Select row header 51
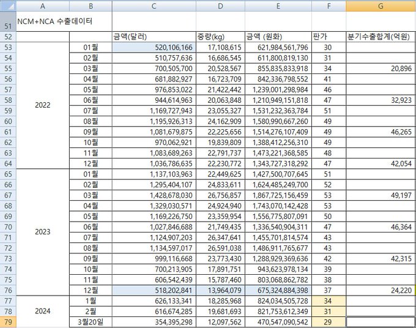The image size is (416, 328). coord(8,21)
